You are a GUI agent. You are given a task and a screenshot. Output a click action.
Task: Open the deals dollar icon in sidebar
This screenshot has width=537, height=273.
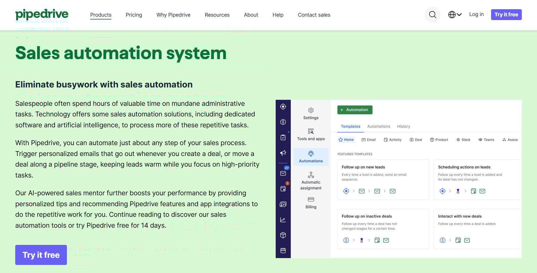(x=283, y=122)
